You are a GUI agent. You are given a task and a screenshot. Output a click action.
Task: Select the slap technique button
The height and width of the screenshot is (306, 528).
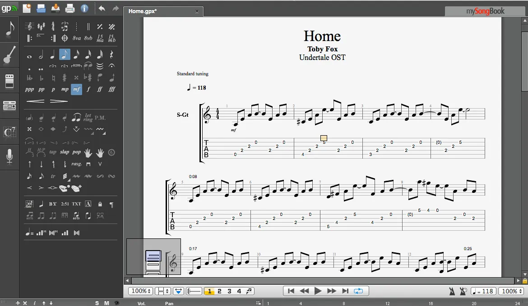(x=65, y=152)
